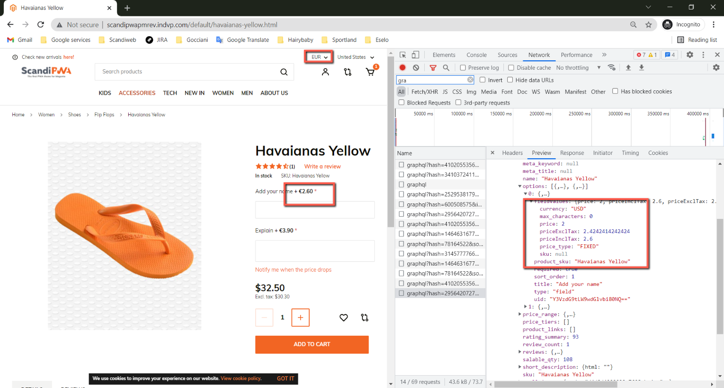Go to Flip Flops breadcrumb
Viewport: 724px width, 388px height.
click(x=104, y=115)
